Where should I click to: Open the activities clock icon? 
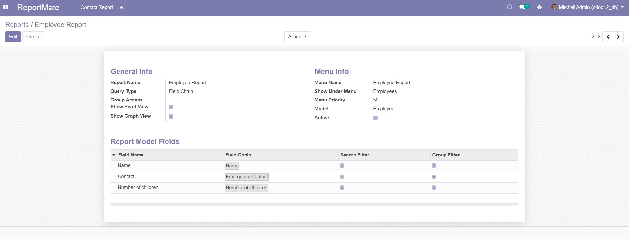[510, 7]
